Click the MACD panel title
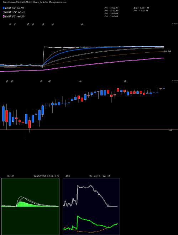This screenshot has width=178, height=235. point(11,176)
